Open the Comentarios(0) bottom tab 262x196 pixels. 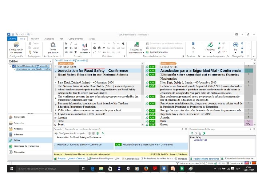(x=131, y=159)
